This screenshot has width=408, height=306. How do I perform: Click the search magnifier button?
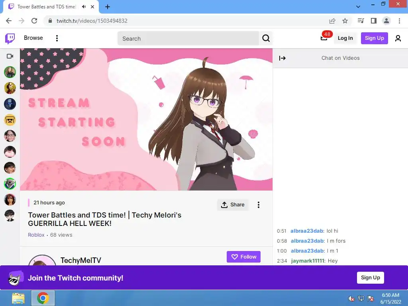266,39
